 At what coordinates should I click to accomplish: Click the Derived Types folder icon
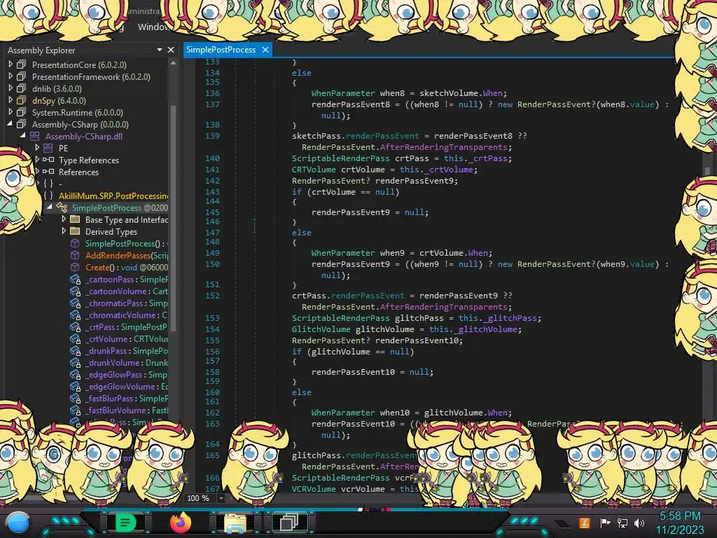(x=75, y=231)
